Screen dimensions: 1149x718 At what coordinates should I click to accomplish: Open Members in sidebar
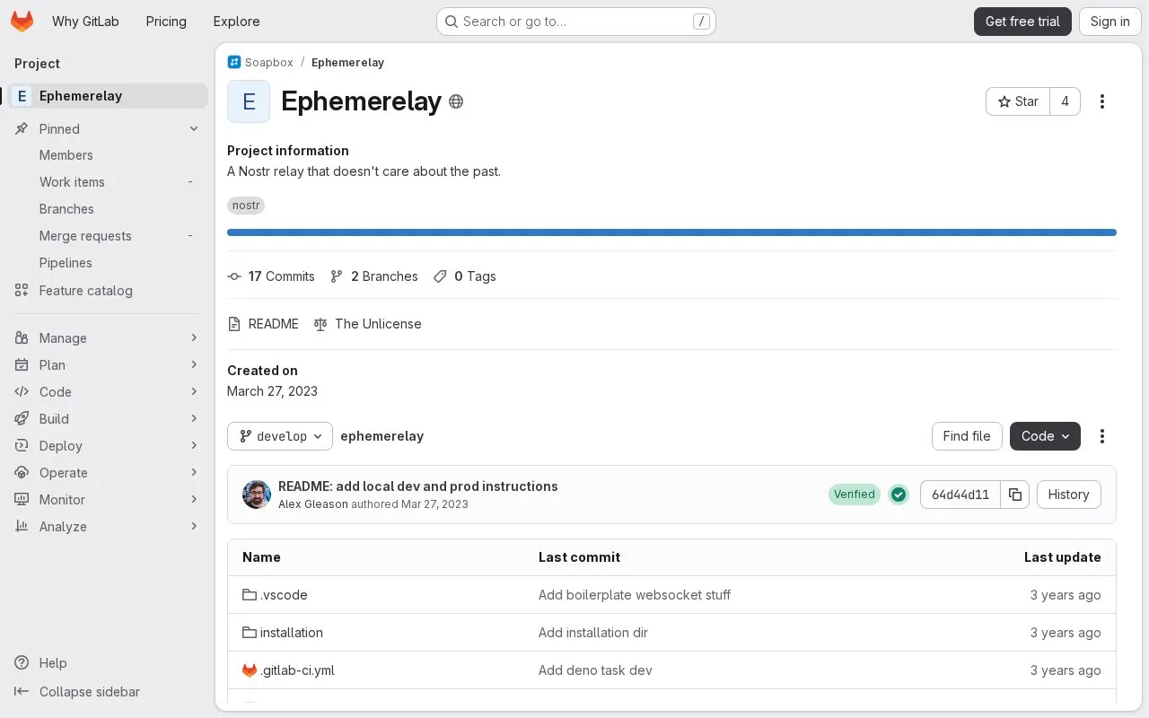point(108,155)
